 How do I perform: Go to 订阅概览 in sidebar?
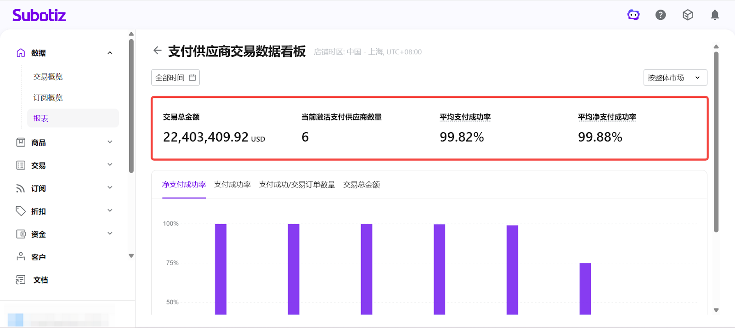pyautogui.click(x=48, y=98)
